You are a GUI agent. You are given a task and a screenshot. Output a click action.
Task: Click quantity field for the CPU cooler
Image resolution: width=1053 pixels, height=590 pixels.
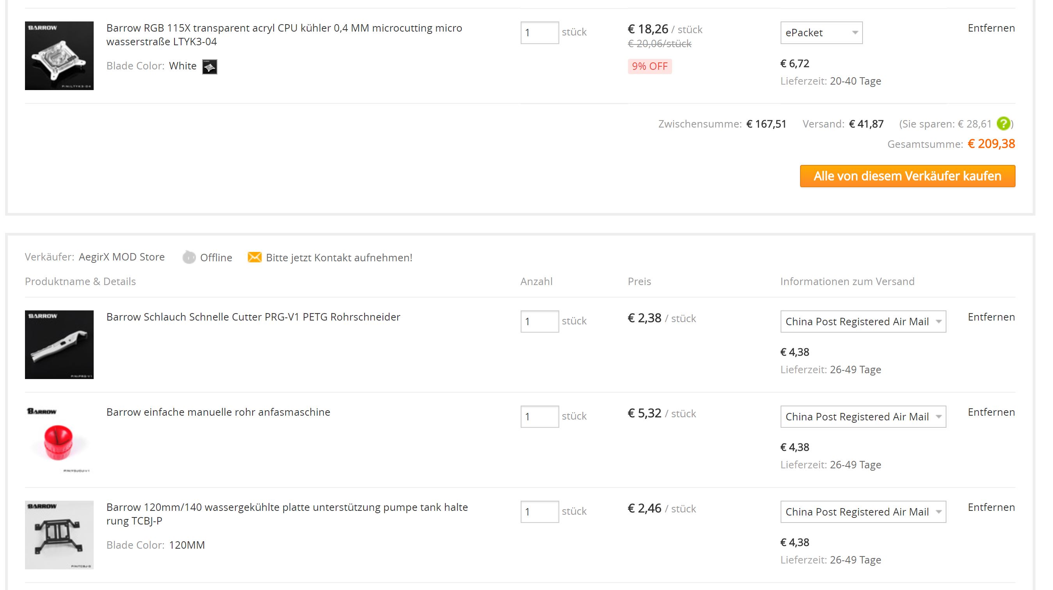point(539,33)
